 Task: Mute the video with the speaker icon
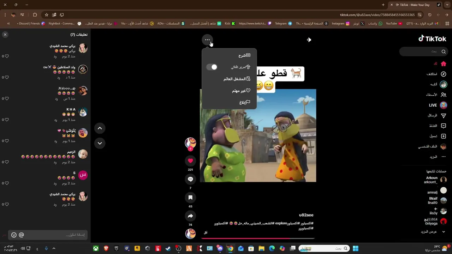pyautogui.click(x=309, y=40)
